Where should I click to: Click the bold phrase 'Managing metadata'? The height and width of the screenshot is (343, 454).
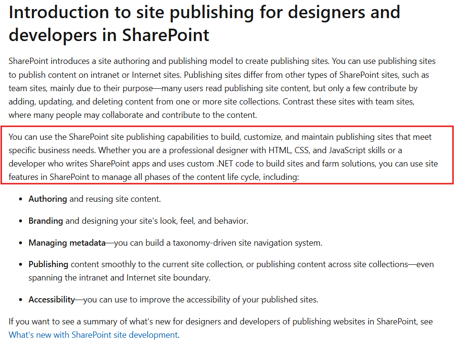(67, 243)
